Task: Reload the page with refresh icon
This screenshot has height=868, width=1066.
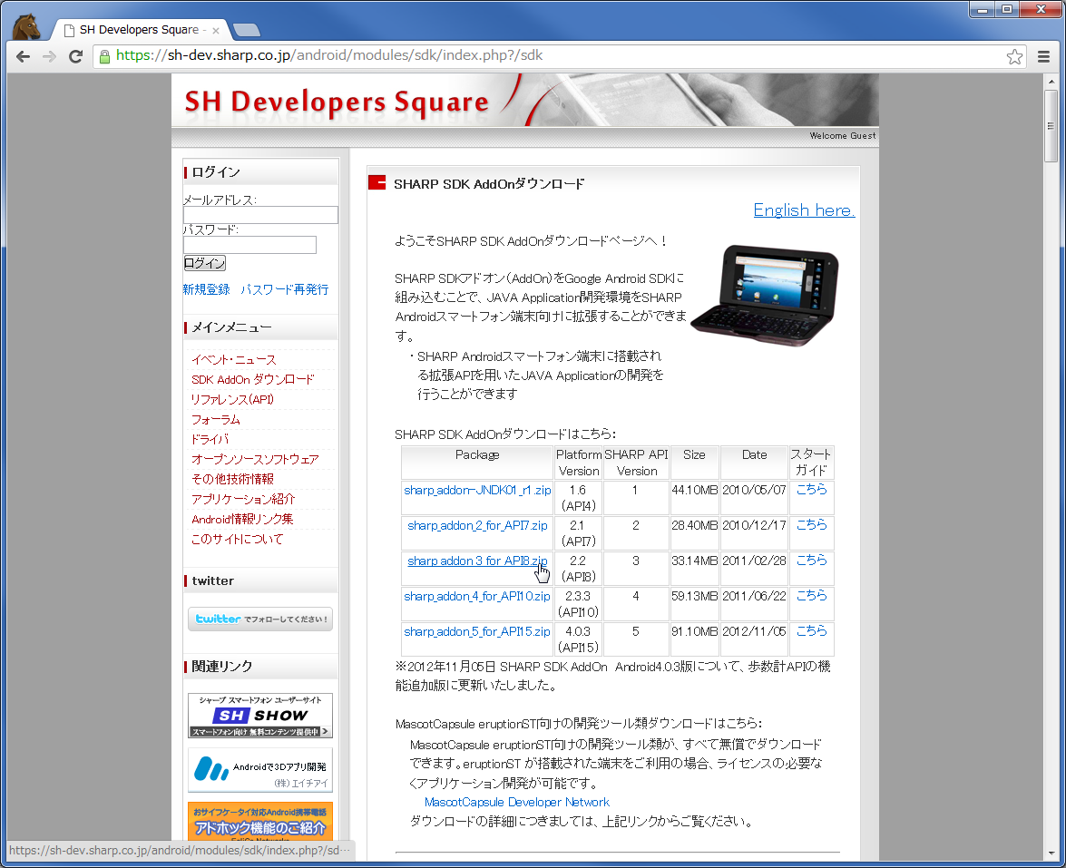Action: (75, 56)
